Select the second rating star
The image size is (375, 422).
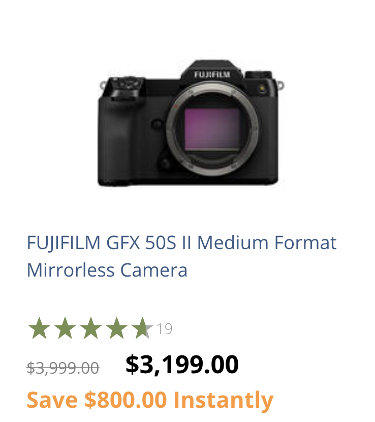[65, 328]
